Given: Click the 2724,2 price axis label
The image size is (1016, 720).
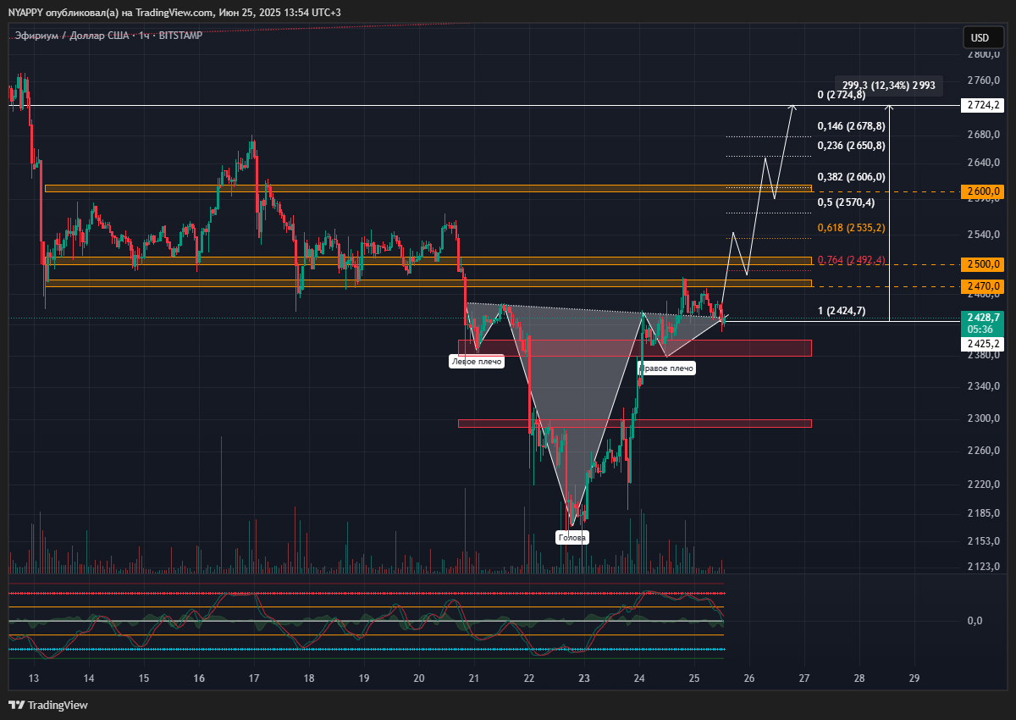Looking at the screenshot, I should coord(982,106).
